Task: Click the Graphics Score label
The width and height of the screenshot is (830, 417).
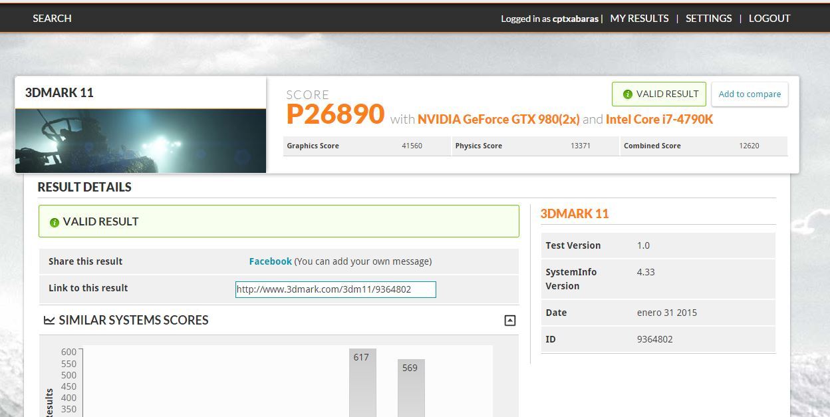Action: coord(313,146)
